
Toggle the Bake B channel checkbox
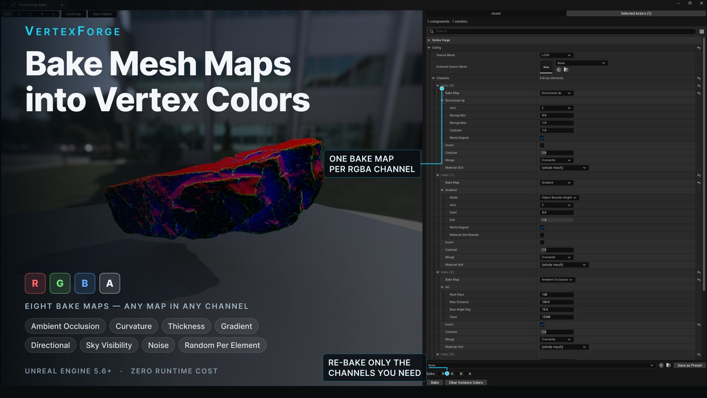(458, 374)
